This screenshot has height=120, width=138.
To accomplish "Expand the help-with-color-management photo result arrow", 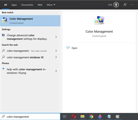I will (56, 71).
